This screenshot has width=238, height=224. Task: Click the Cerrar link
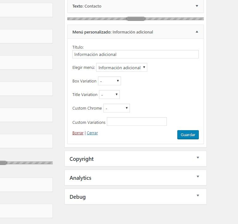[92, 133]
